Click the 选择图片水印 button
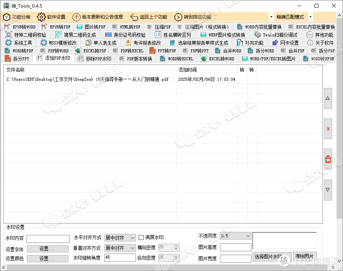 272,257
